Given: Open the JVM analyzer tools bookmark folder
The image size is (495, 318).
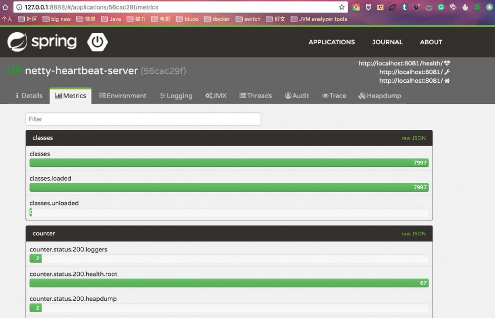Looking at the screenshot, I should tap(319, 19).
